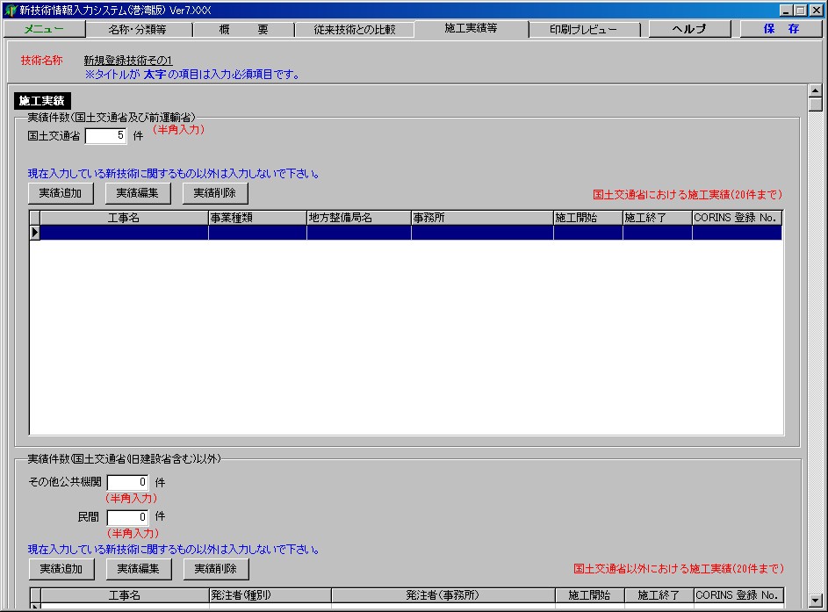Click the その他公共機関 count field
828x612 pixels.
[x=128, y=482]
